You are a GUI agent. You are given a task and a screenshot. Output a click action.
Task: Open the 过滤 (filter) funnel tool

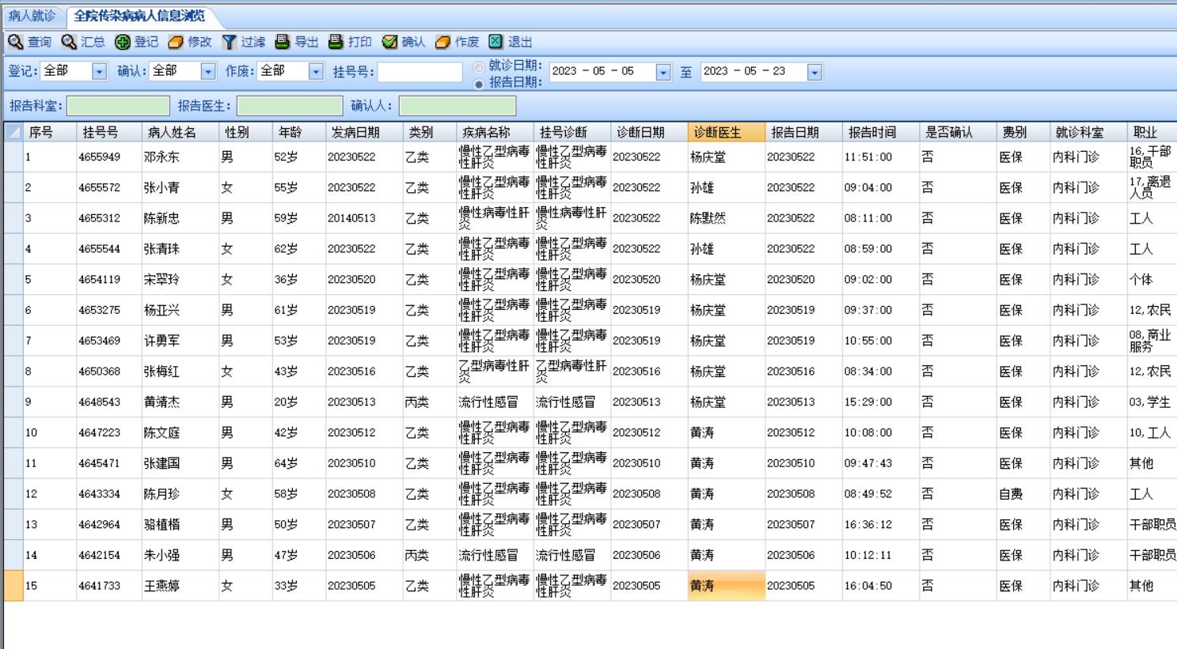pos(230,42)
